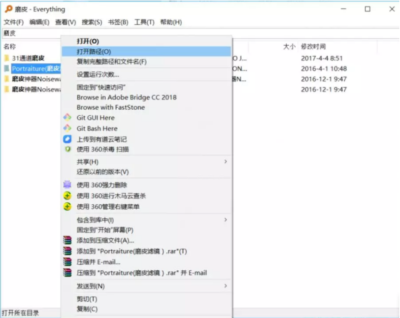
Task: Select 还原以前的版本(V) entry
Action: [146, 172]
